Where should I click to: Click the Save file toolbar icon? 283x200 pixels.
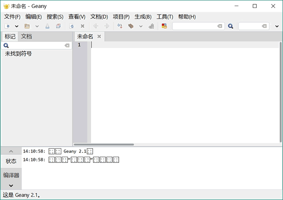point(47,26)
